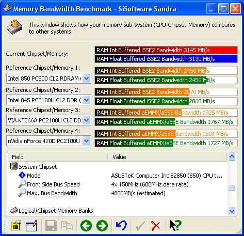Click the list scrollbar thumb
244x236 pixels.
(232, 187)
